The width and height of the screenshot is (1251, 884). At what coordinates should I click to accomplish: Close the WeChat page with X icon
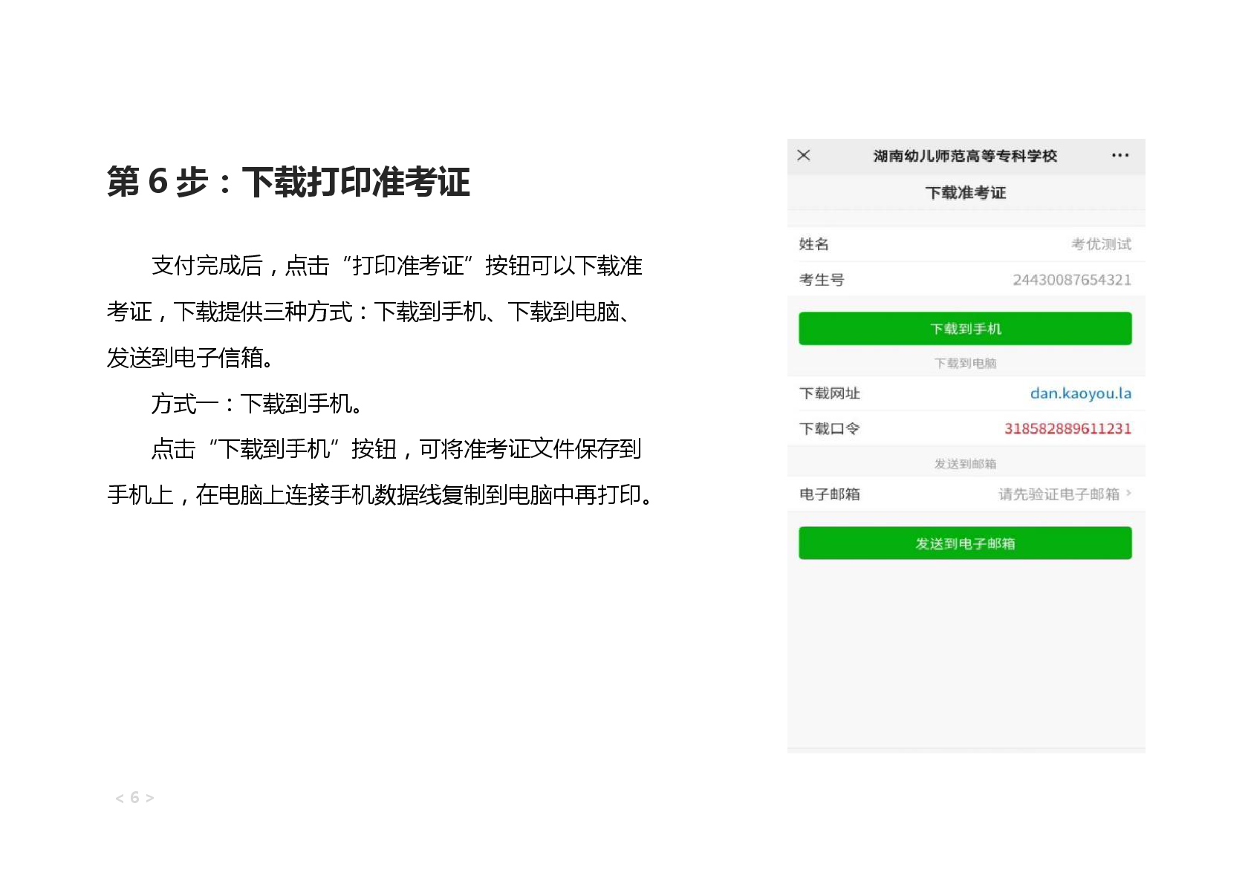803,155
